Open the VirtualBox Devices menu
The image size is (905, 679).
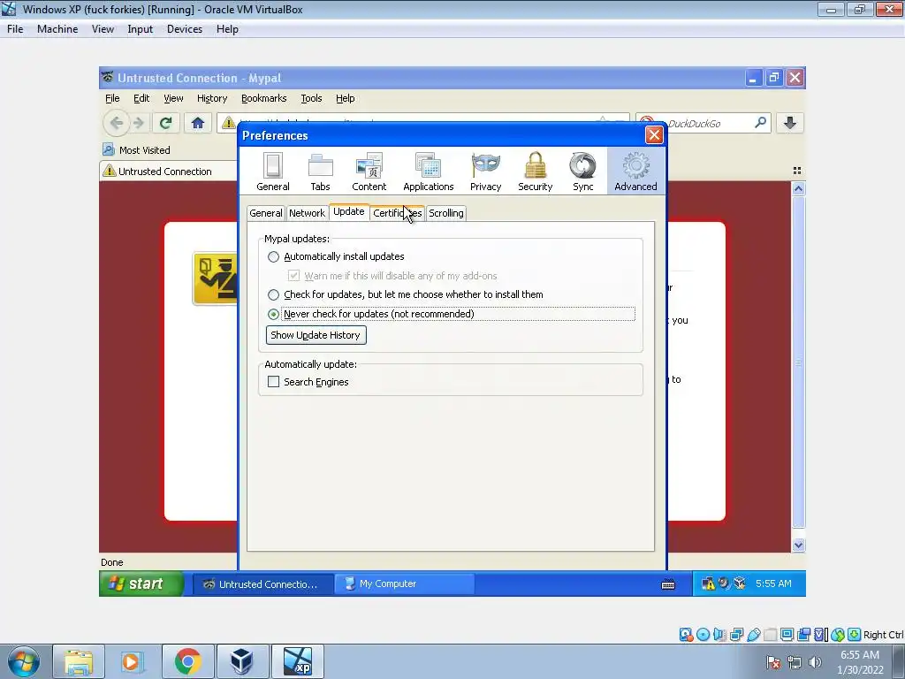[184, 29]
